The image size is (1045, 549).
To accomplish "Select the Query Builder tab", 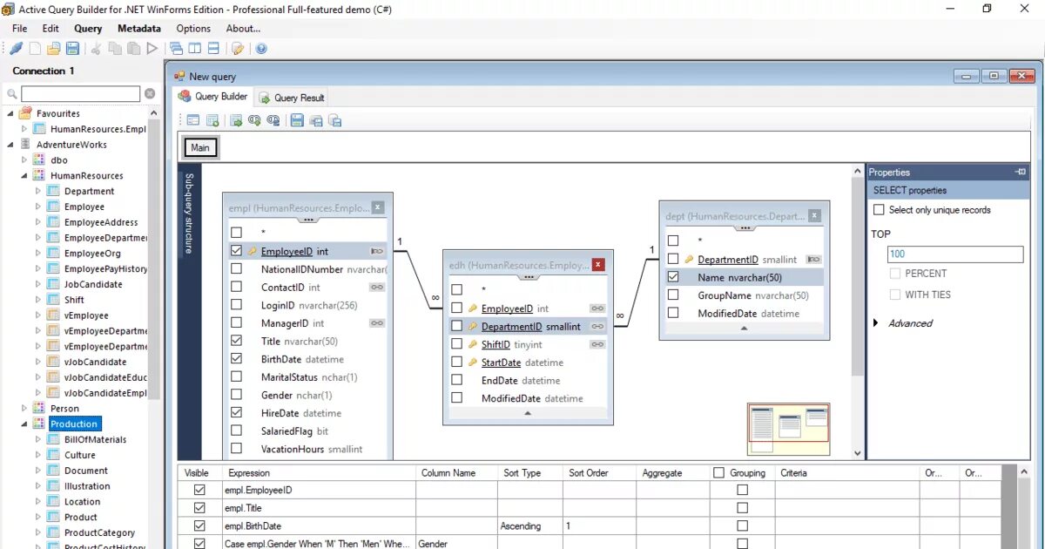I will point(213,97).
